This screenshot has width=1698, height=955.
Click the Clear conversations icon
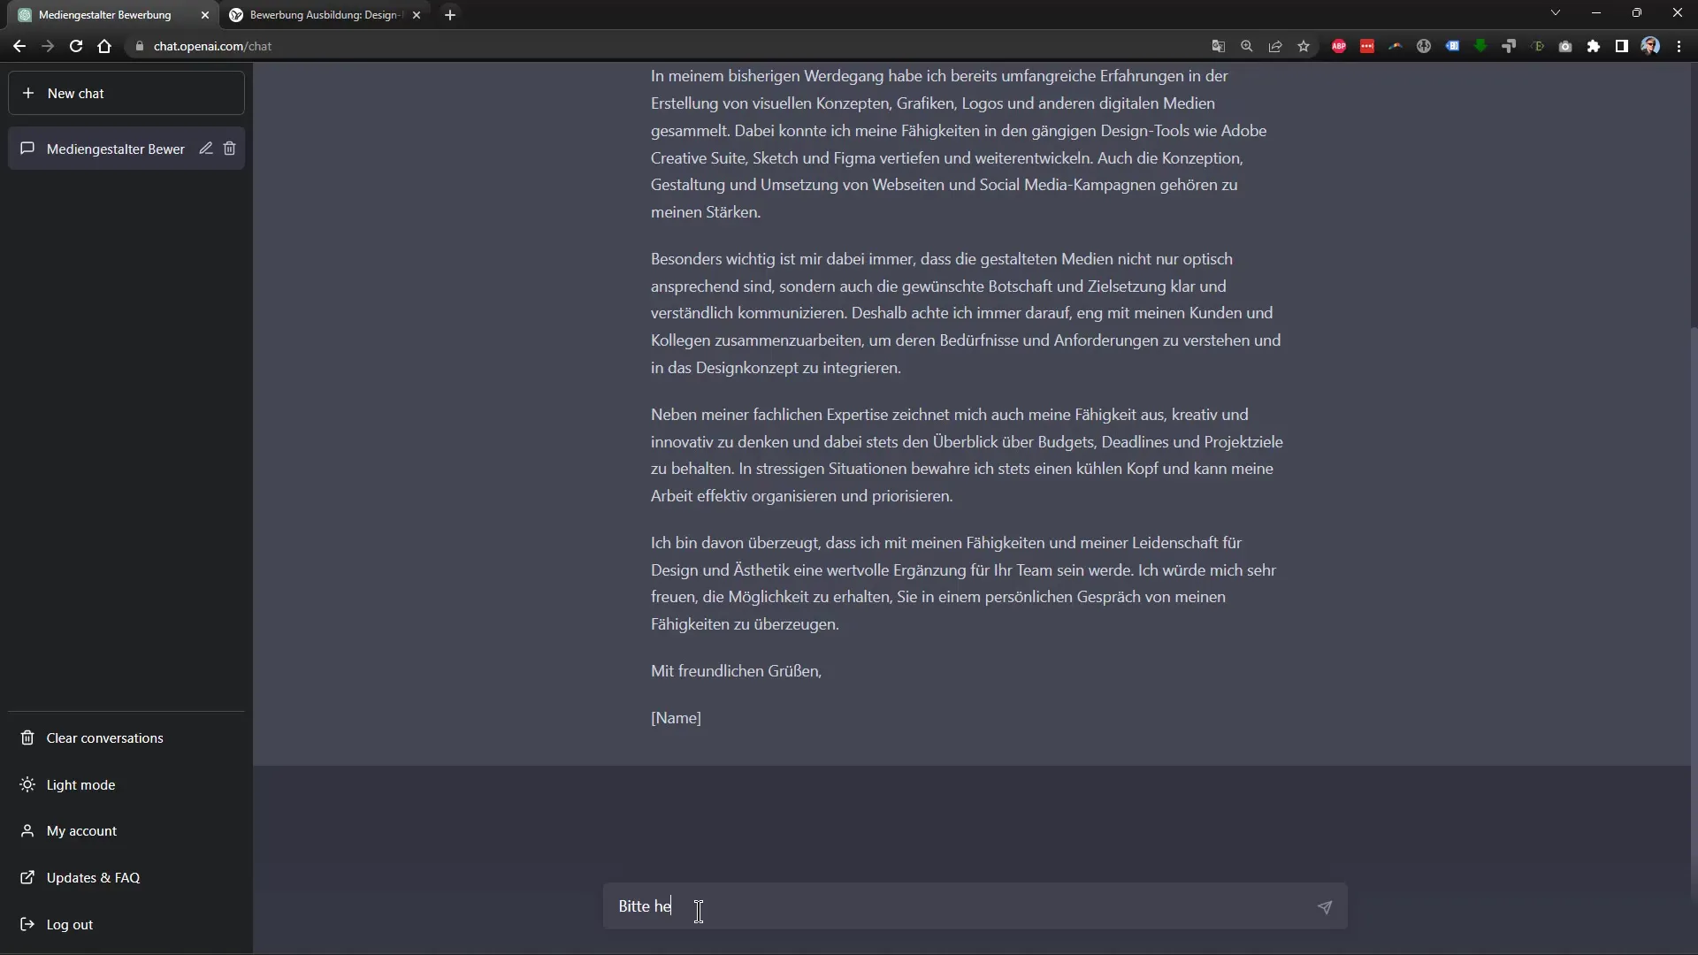[29, 737]
